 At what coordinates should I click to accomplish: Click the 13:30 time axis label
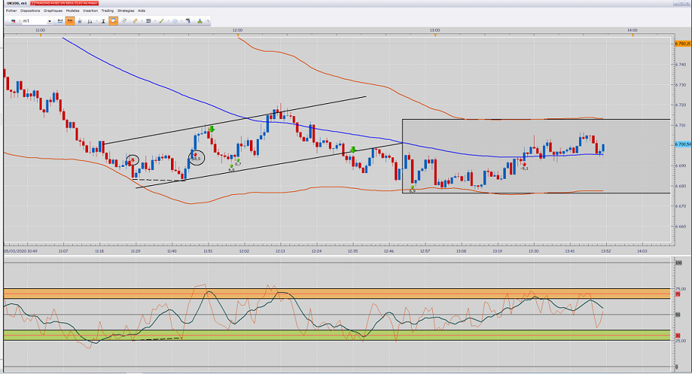coord(533,251)
